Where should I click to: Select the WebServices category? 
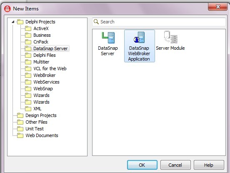point(46,82)
